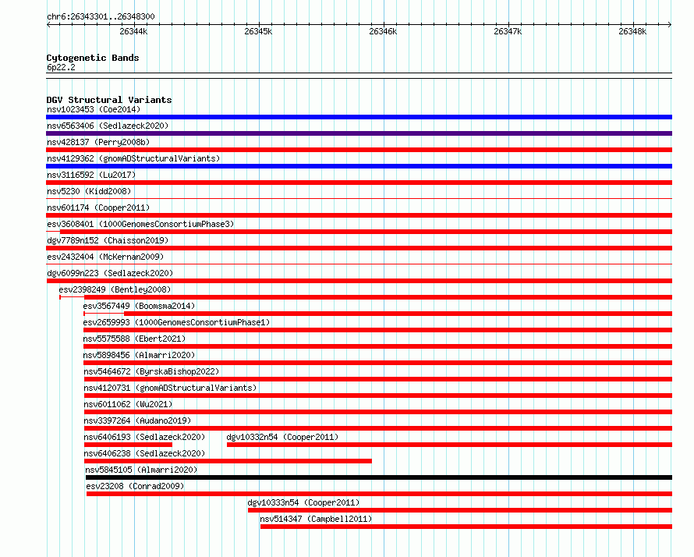
Task: Open variant nsv5230 (Kidd2008)
Action: pyautogui.click(x=89, y=191)
